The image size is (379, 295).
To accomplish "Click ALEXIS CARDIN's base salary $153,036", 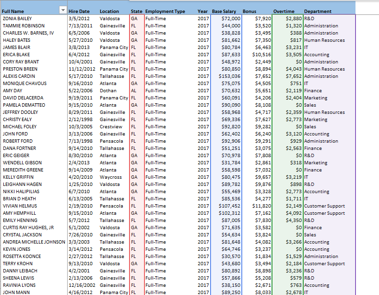I will point(229,76).
